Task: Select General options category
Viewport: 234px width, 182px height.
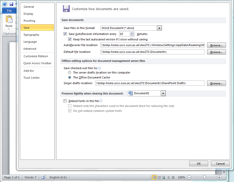Action: click(37, 7)
